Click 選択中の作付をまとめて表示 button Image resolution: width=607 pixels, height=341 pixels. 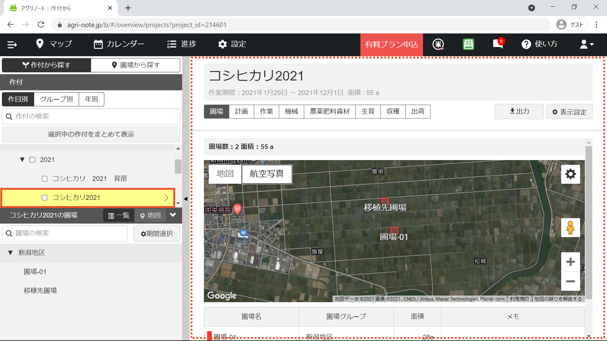coord(91,134)
